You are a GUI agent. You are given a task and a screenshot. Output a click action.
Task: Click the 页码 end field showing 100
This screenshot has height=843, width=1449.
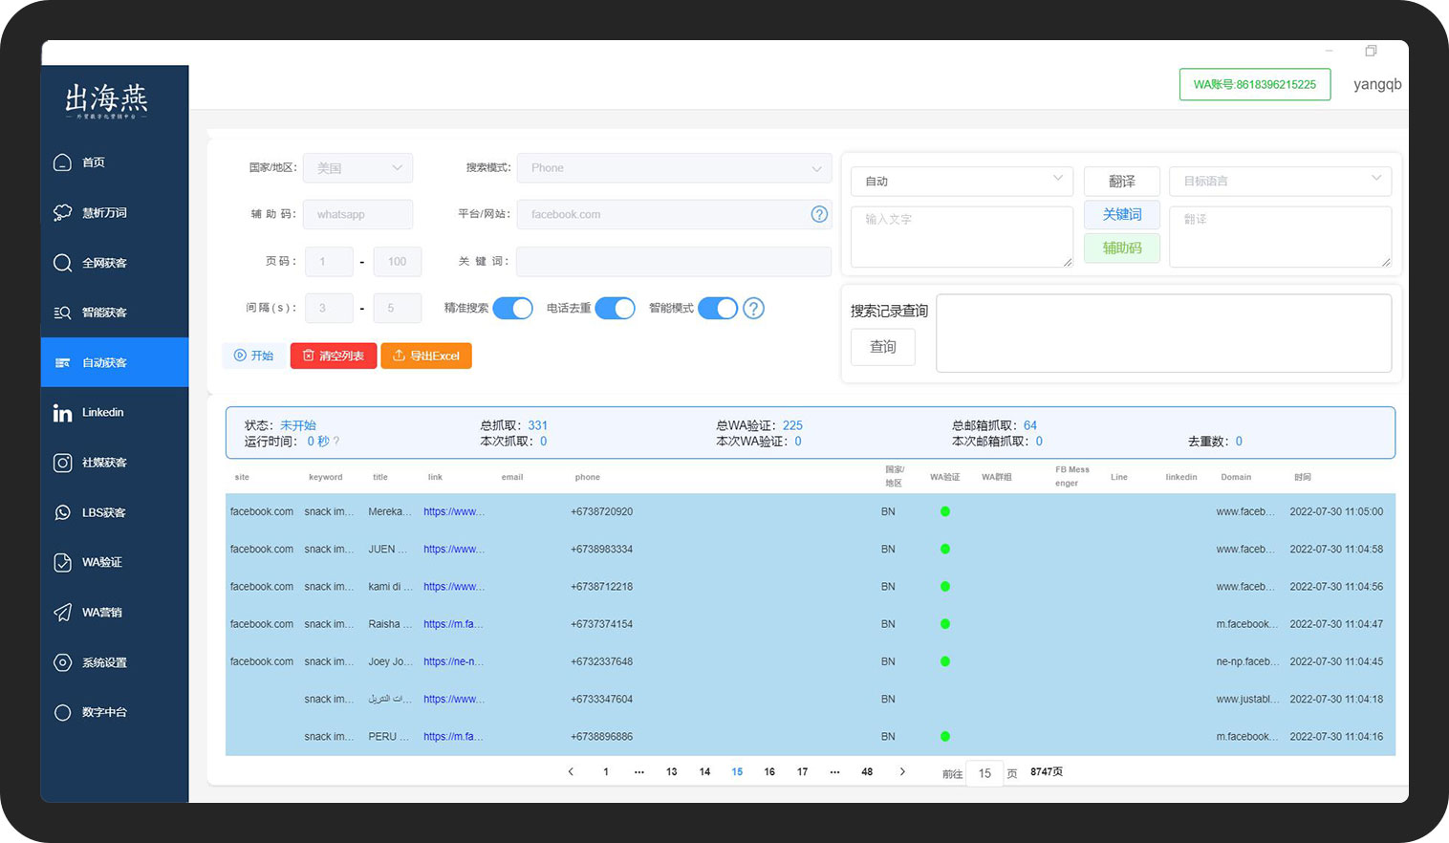click(398, 261)
